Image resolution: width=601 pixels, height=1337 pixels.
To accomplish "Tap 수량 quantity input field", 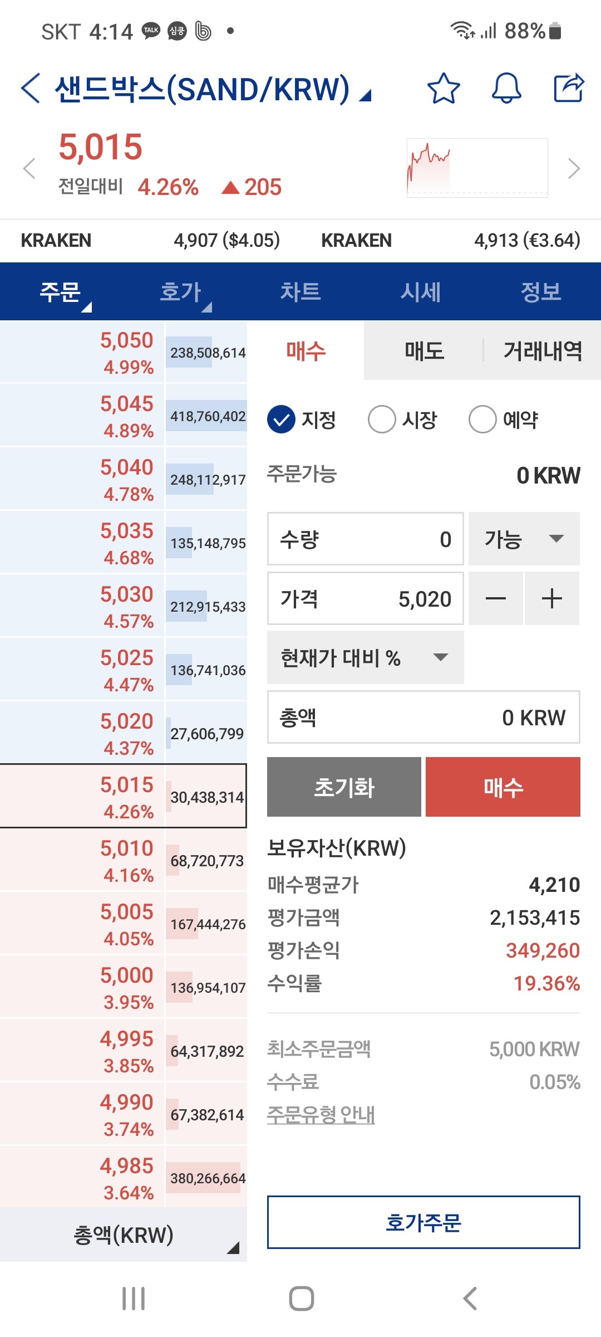I will click(x=366, y=539).
